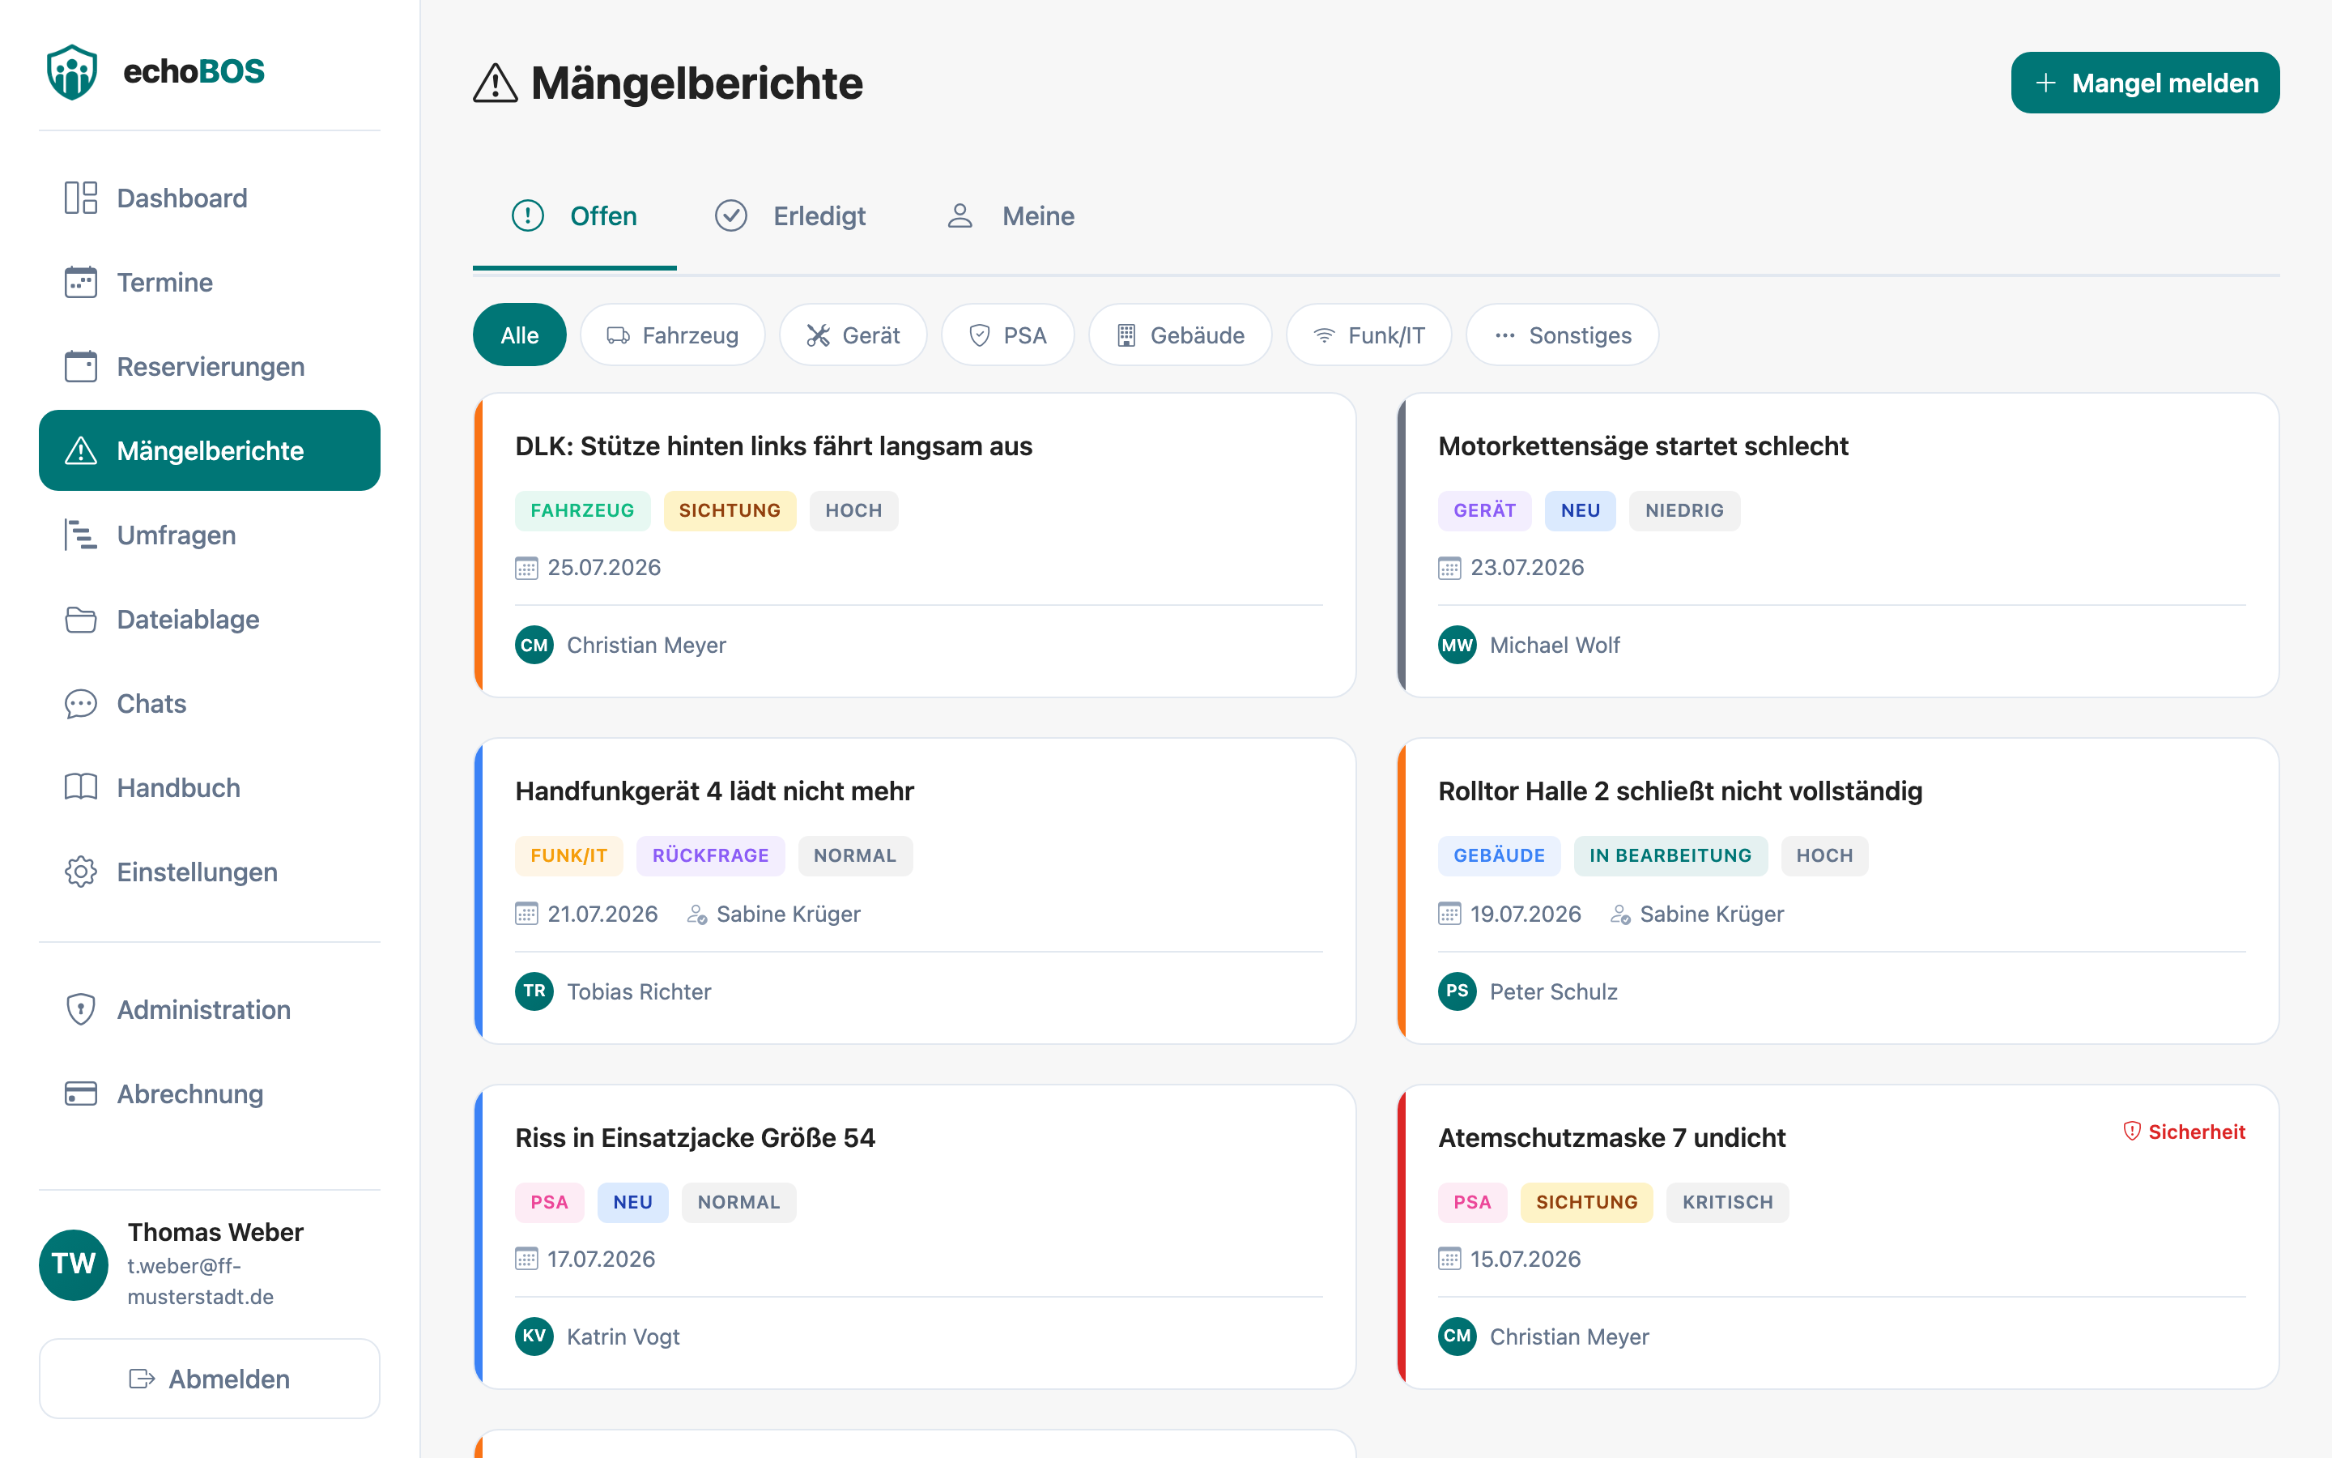The image size is (2332, 1458).
Task: Click the Mangel melden button
Action: [2145, 83]
